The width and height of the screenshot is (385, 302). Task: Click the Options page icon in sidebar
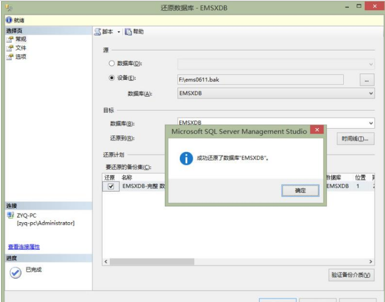point(10,57)
